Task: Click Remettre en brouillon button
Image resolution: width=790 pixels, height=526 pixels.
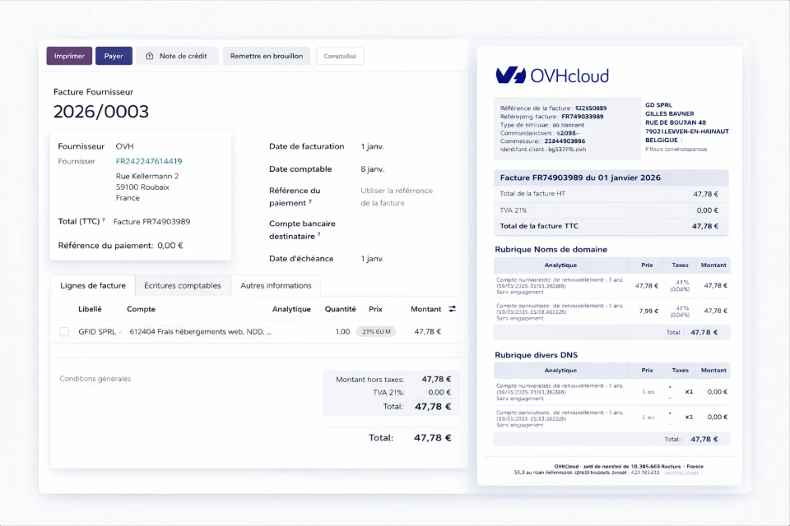Action: tap(267, 56)
